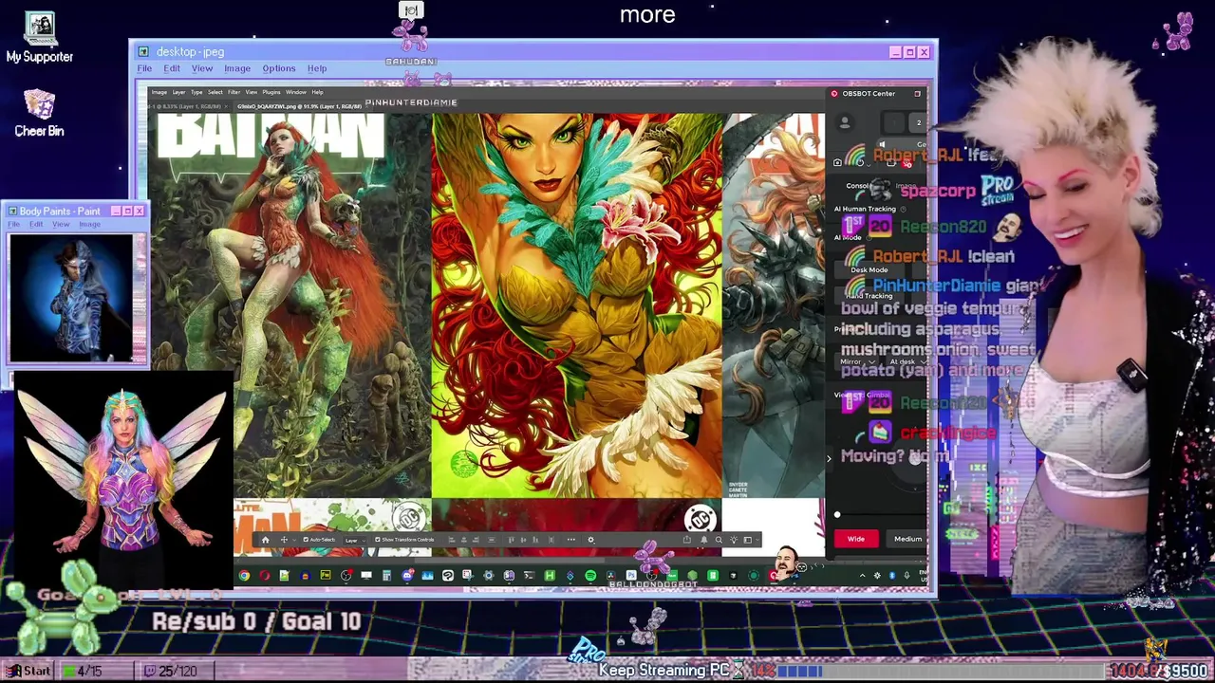Click the OBSBOT Center profile avatar icon

[x=845, y=122]
